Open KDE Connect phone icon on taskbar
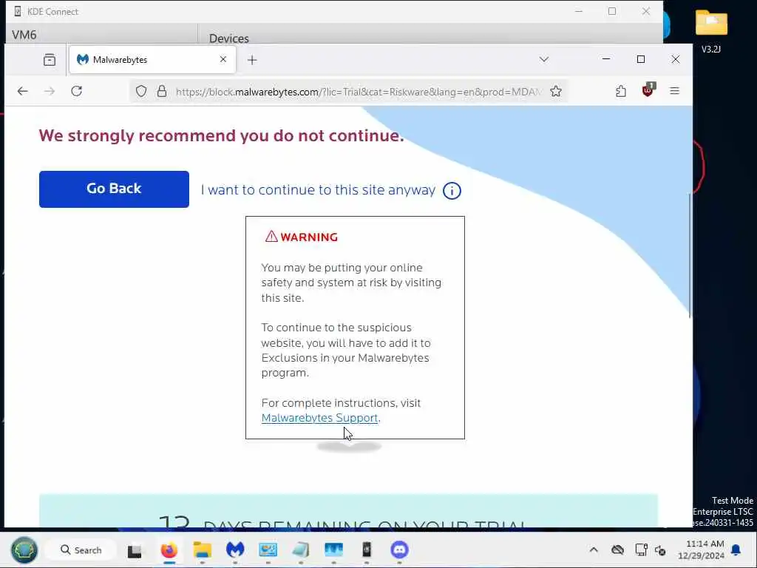Screen dimensions: 757x568 click(367, 550)
